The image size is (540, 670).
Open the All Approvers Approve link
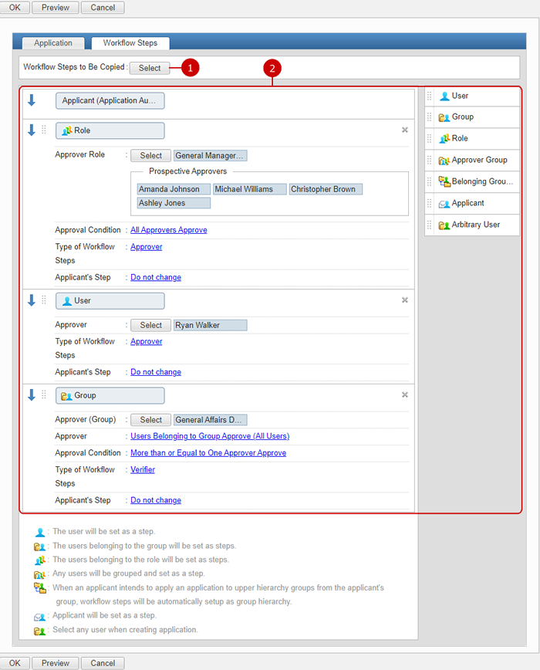tap(169, 230)
